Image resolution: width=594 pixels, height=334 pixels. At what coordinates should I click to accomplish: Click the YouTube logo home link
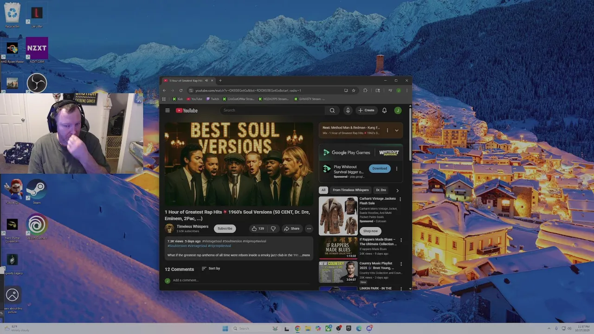click(187, 110)
